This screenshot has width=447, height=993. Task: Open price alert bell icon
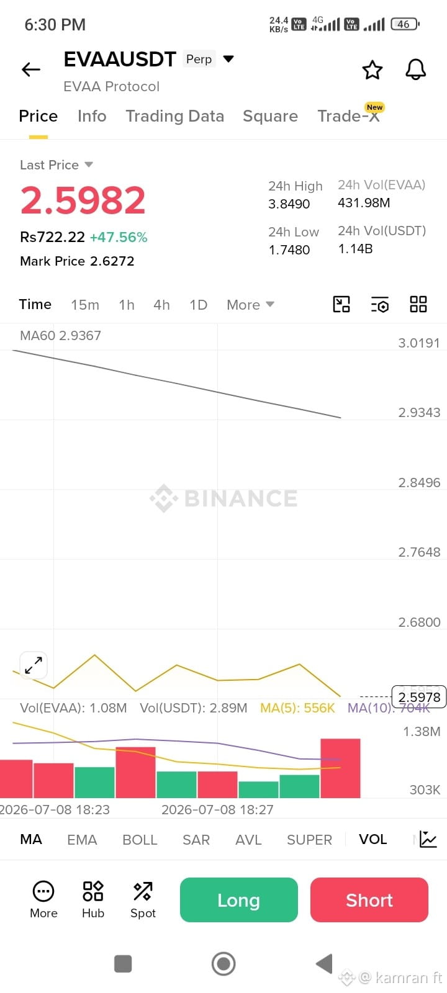click(x=416, y=70)
